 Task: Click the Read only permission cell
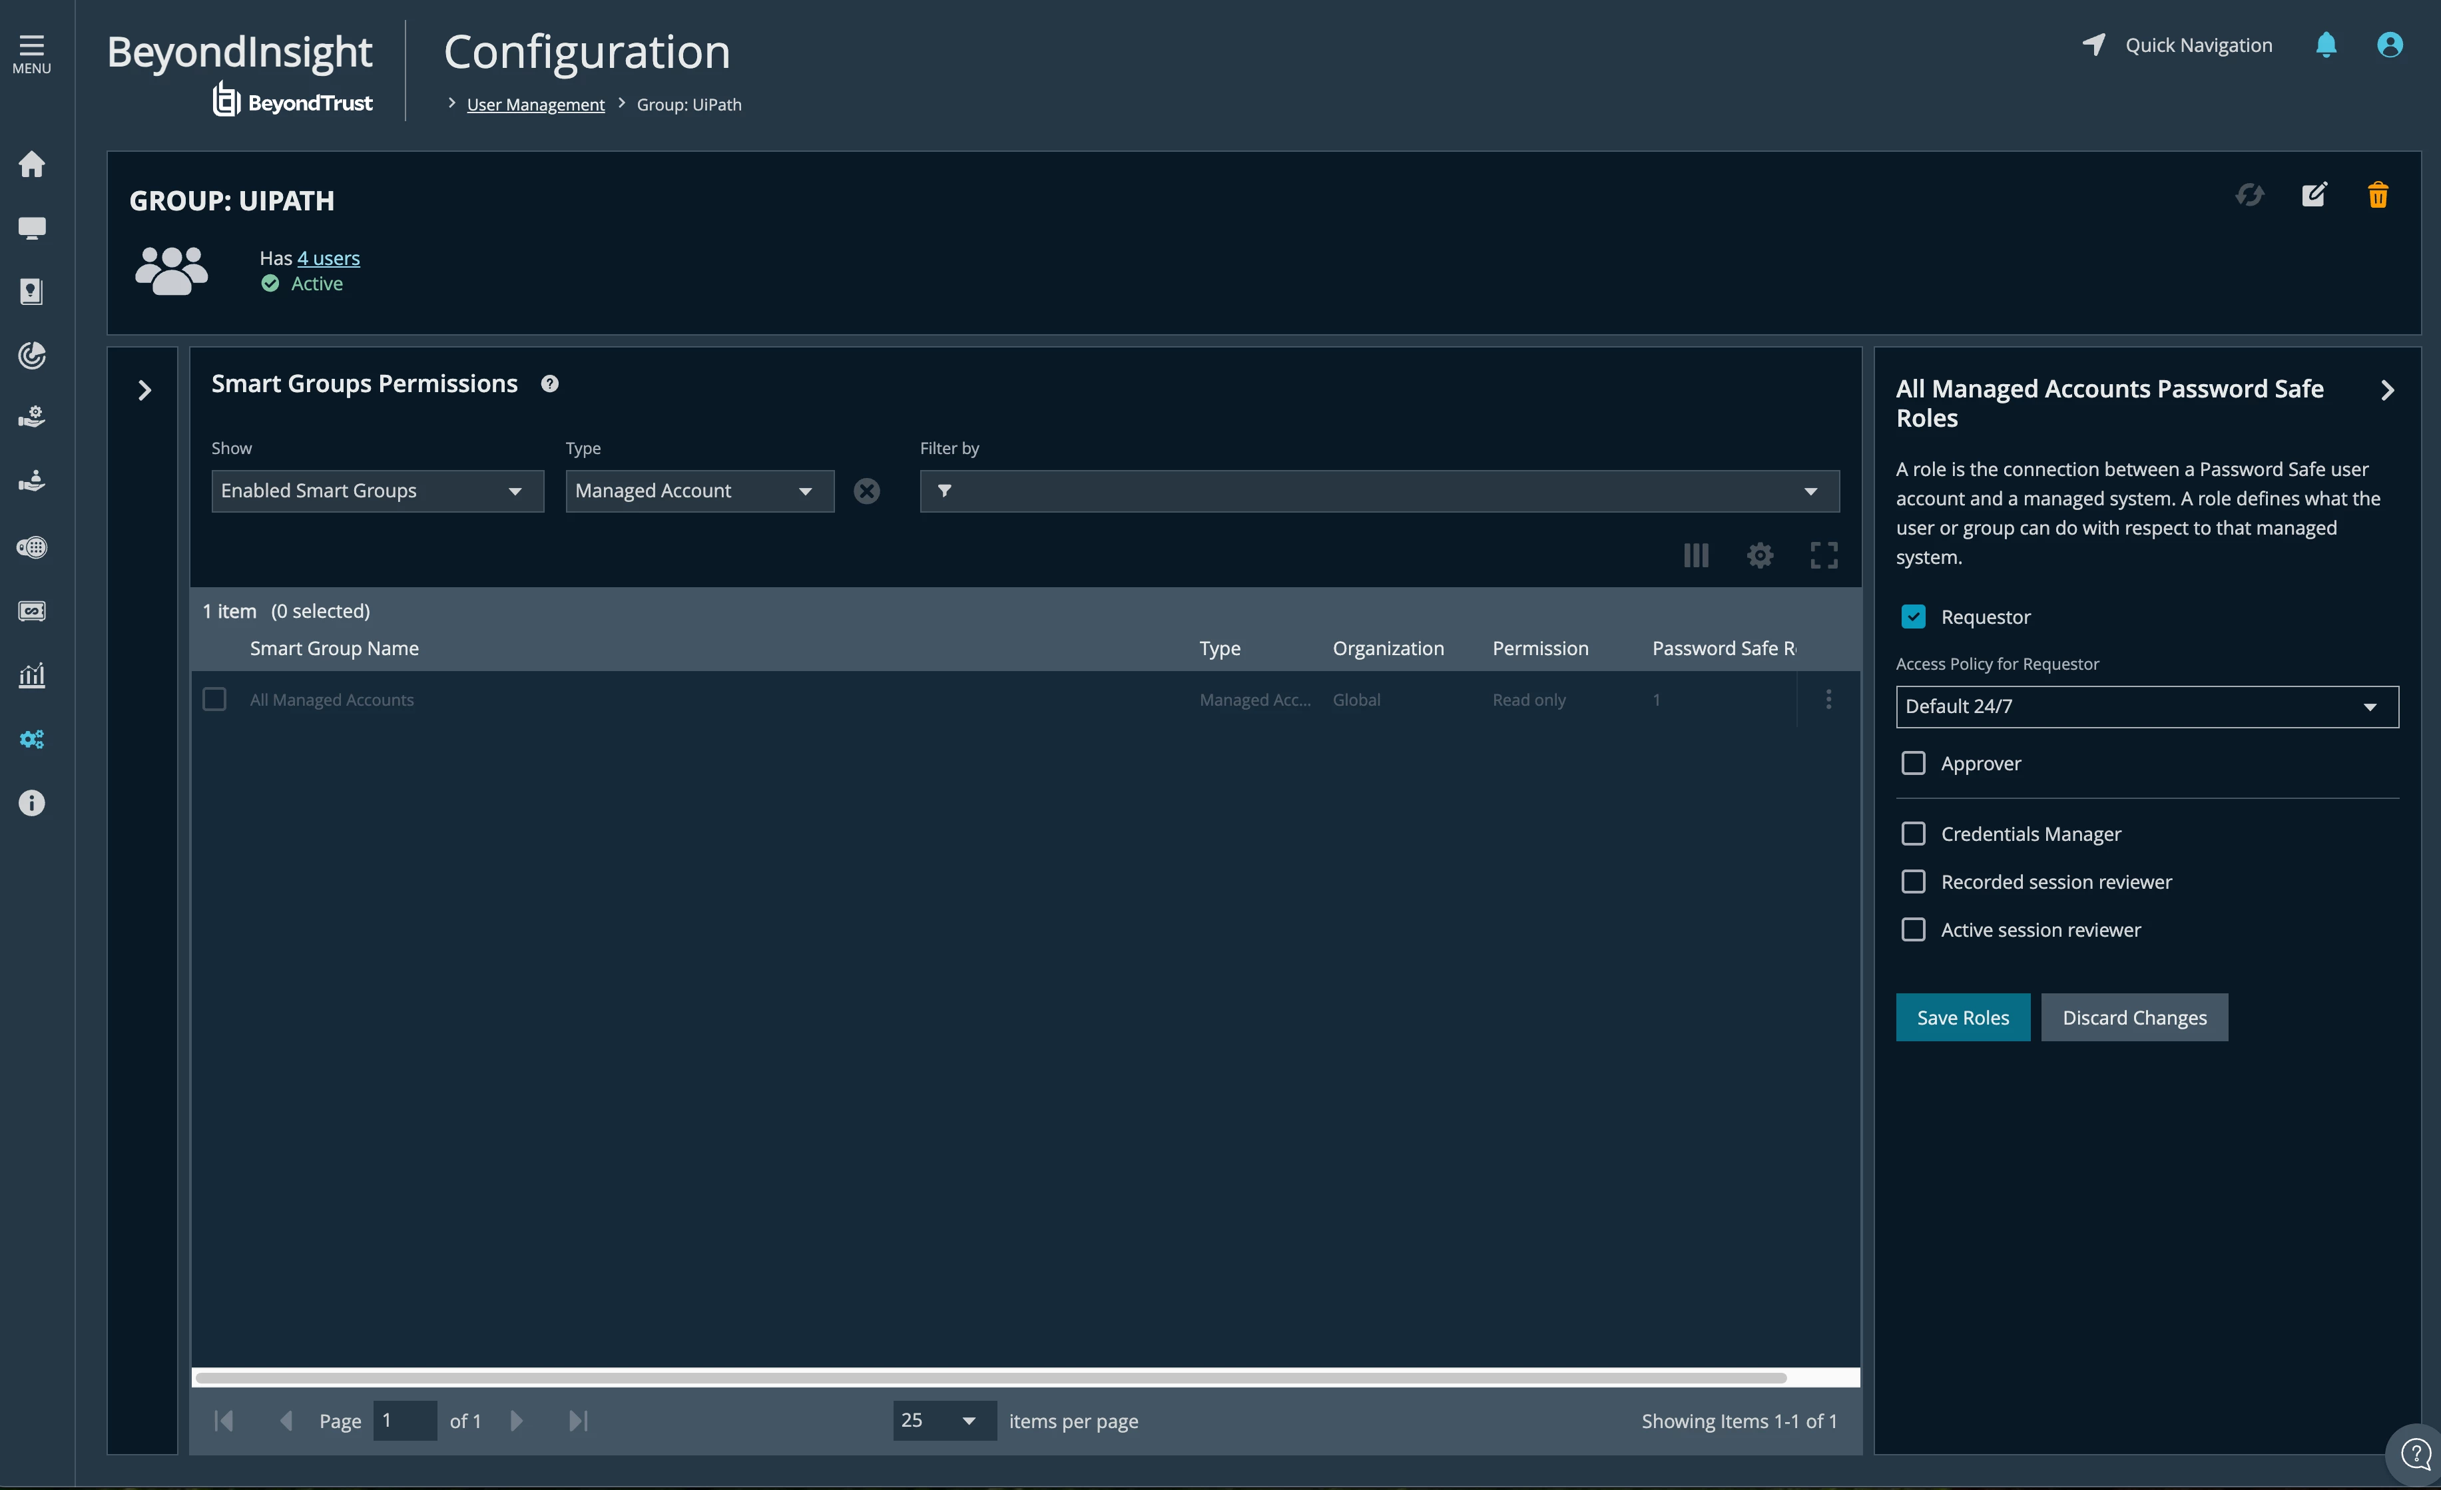pos(1529,700)
